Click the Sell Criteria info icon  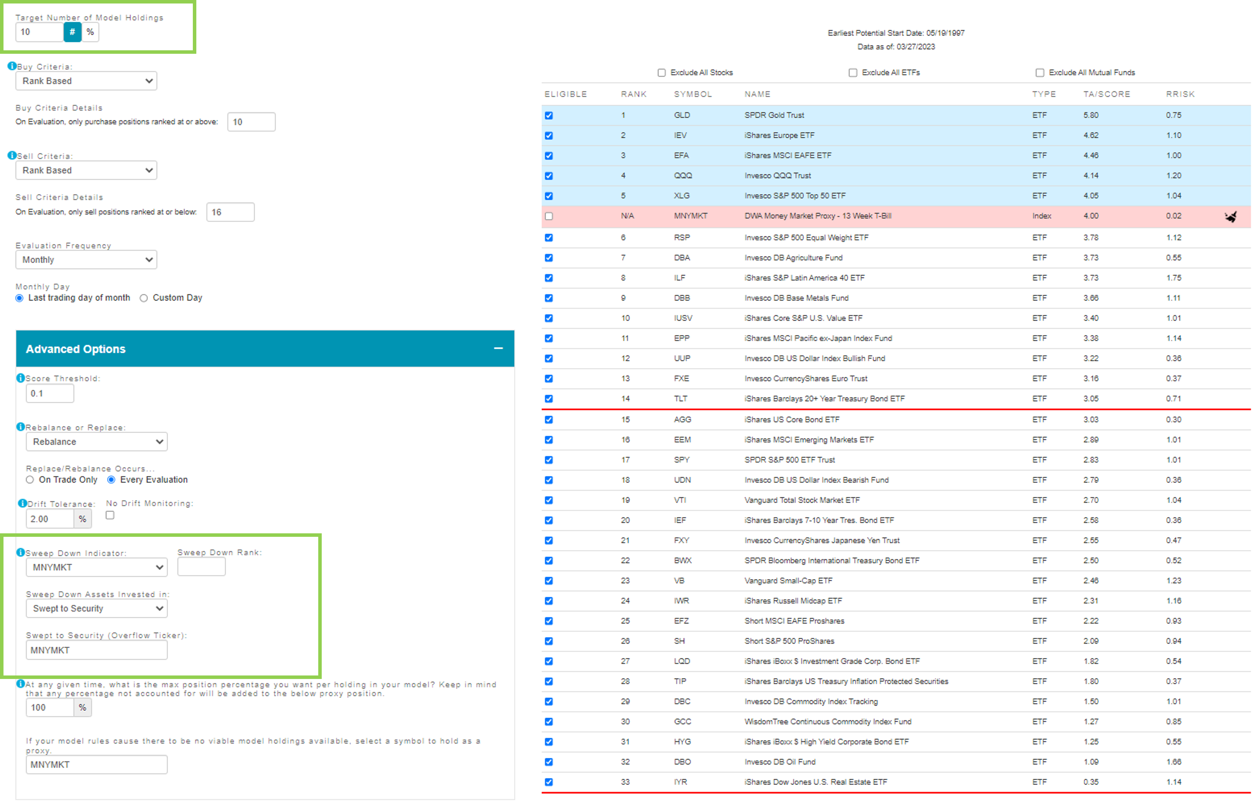click(12, 156)
